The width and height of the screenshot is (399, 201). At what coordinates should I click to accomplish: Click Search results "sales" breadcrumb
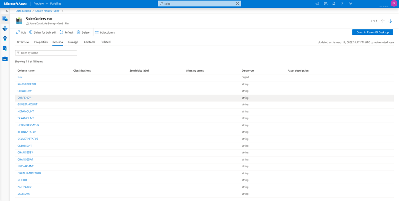click(x=48, y=11)
